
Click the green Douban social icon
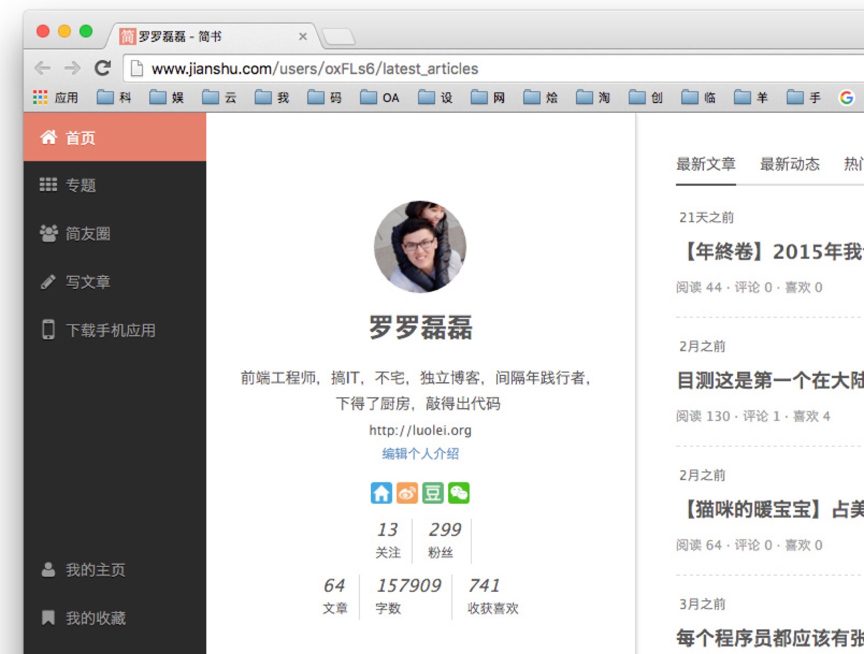click(x=433, y=493)
